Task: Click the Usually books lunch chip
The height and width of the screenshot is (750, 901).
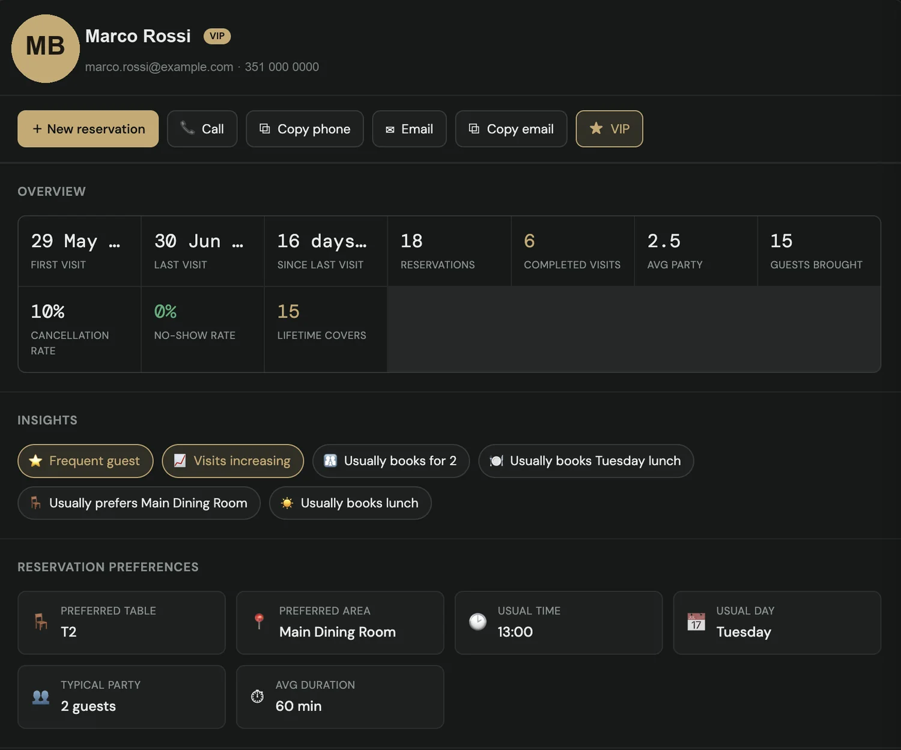Action: pos(350,503)
